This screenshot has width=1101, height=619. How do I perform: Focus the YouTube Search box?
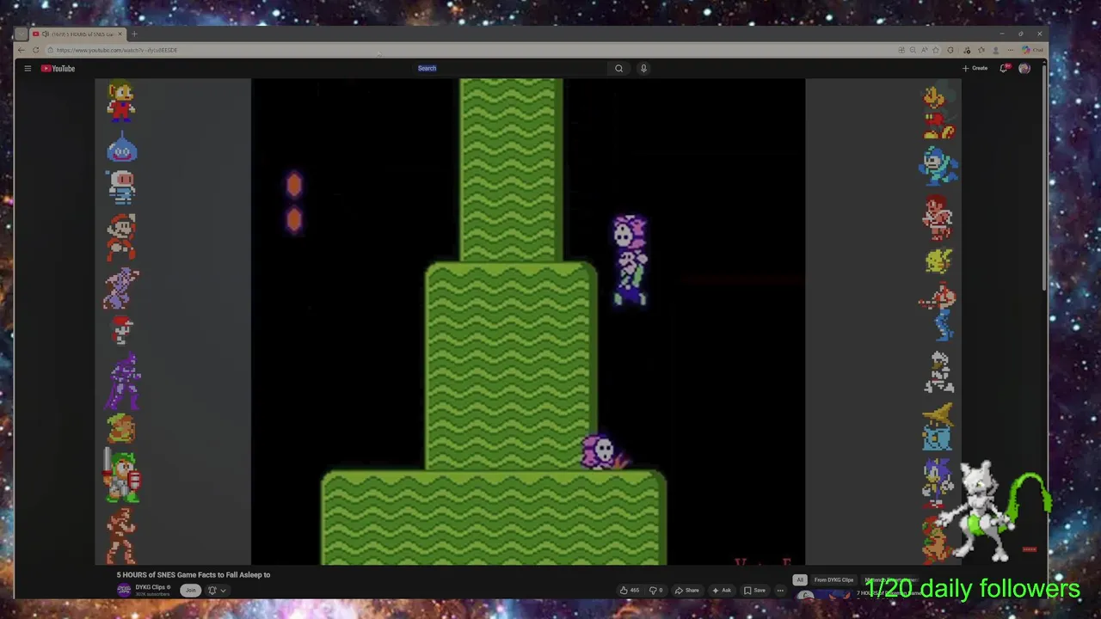(512, 68)
